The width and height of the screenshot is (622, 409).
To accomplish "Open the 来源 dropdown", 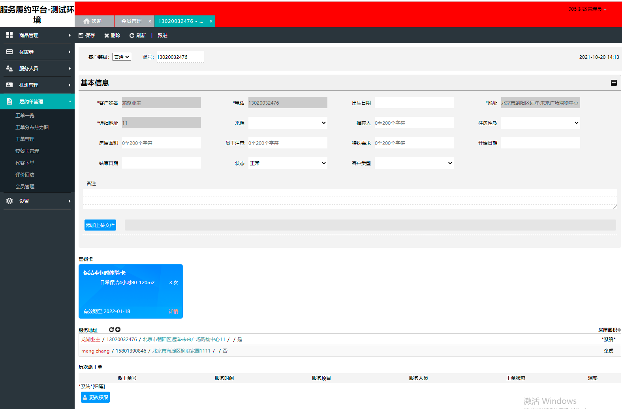I will pos(288,123).
